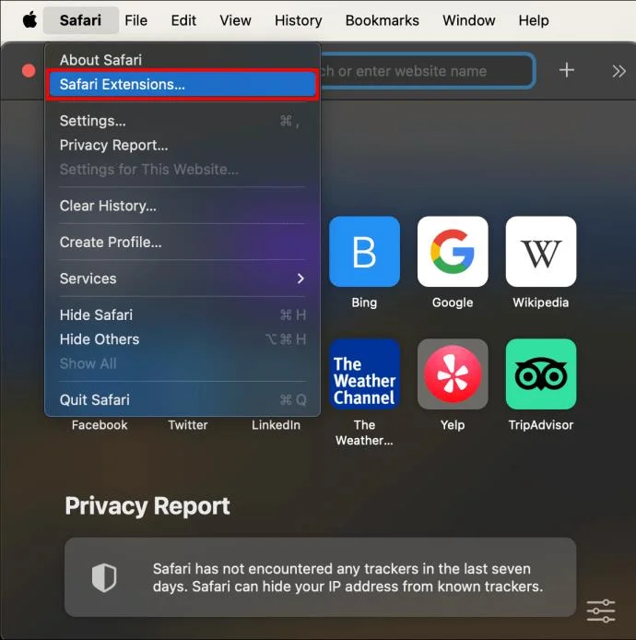
Task: Open the History menu
Action: 298,20
